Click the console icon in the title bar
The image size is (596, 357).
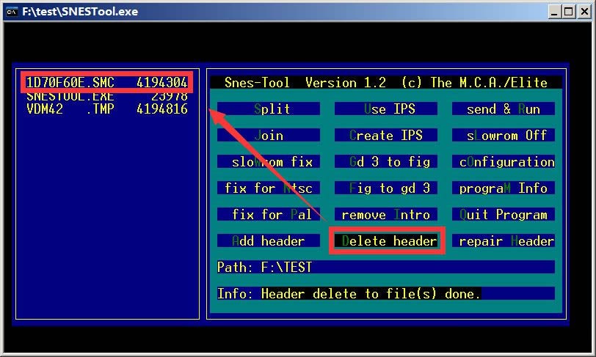click(13, 12)
